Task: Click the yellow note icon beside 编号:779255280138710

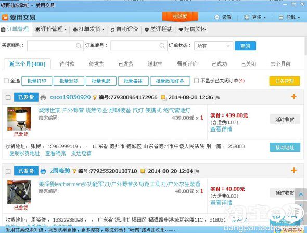Action: point(143,171)
